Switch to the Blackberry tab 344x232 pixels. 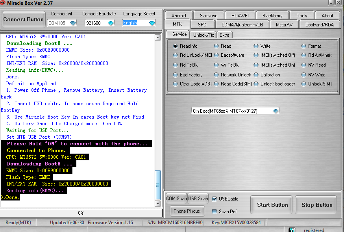(272, 16)
